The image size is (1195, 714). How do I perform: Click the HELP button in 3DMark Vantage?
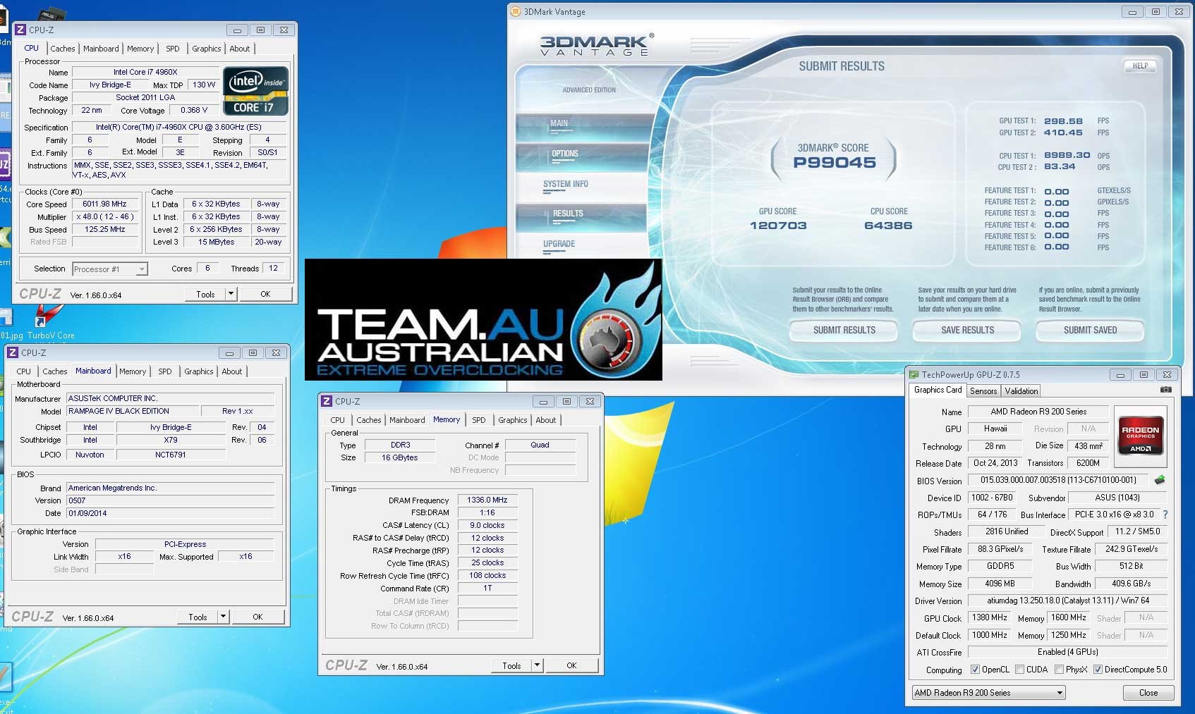point(1140,66)
